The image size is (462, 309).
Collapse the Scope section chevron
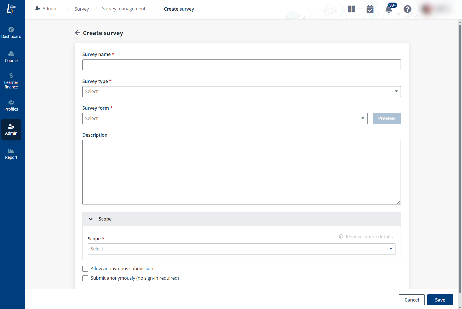click(91, 219)
